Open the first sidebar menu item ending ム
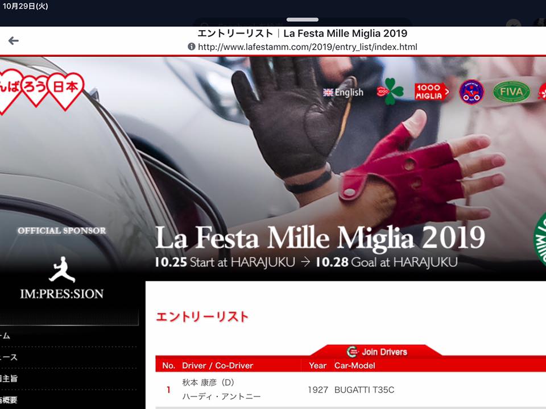 [5, 336]
